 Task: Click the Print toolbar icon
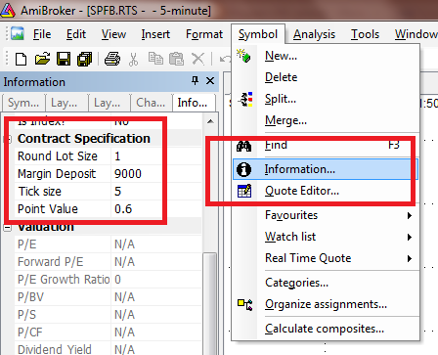click(x=112, y=59)
